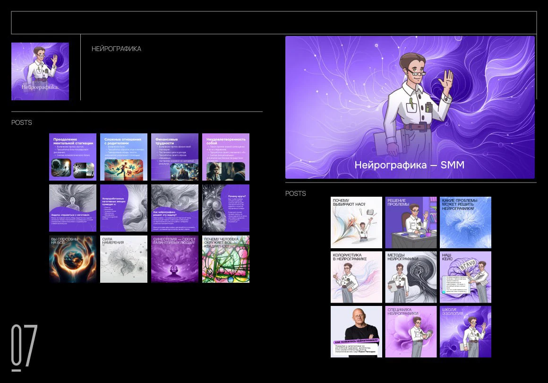
Task: Click the Нейрографика avatar thumbnail with scientist
Action: click(x=40, y=71)
